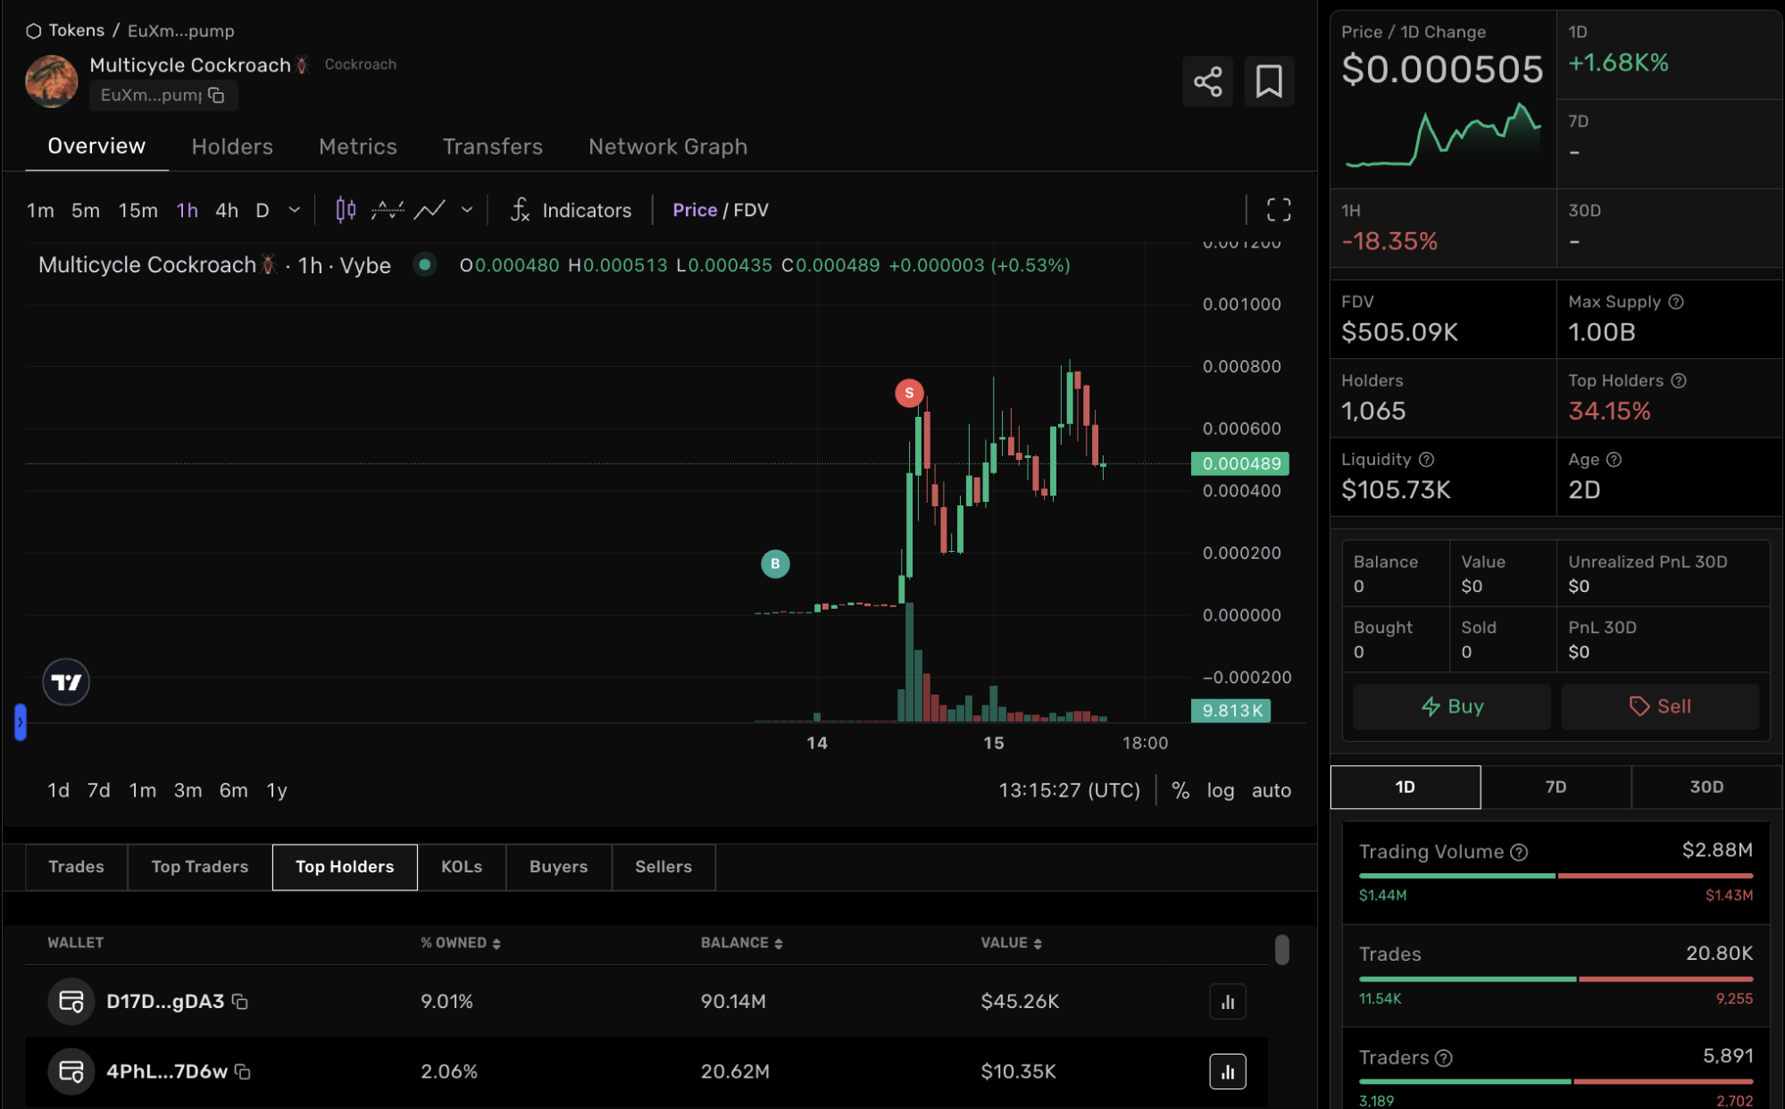The width and height of the screenshot is (1785, 1109).
Task: Click the share icon
Action: (x=1207, y=81)
